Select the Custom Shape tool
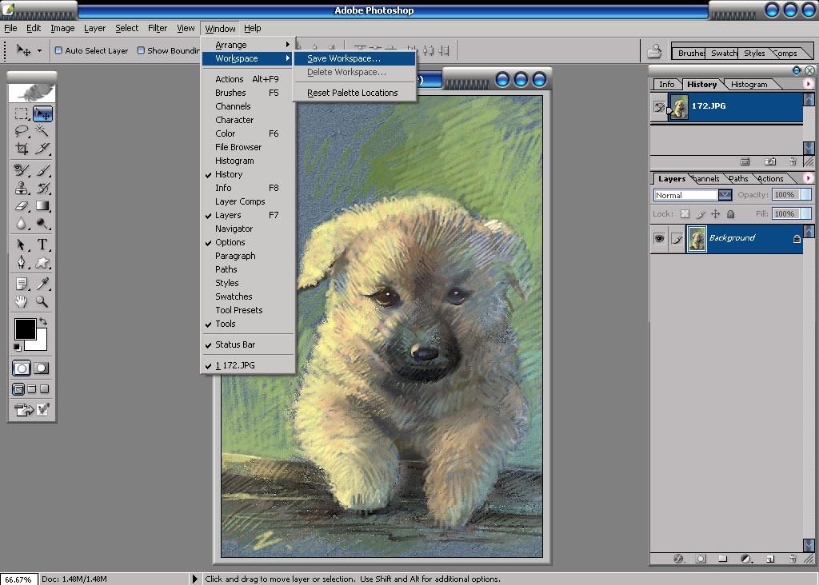Image resolution: width=819 pixels, height=585 pixels. (42, 262)
